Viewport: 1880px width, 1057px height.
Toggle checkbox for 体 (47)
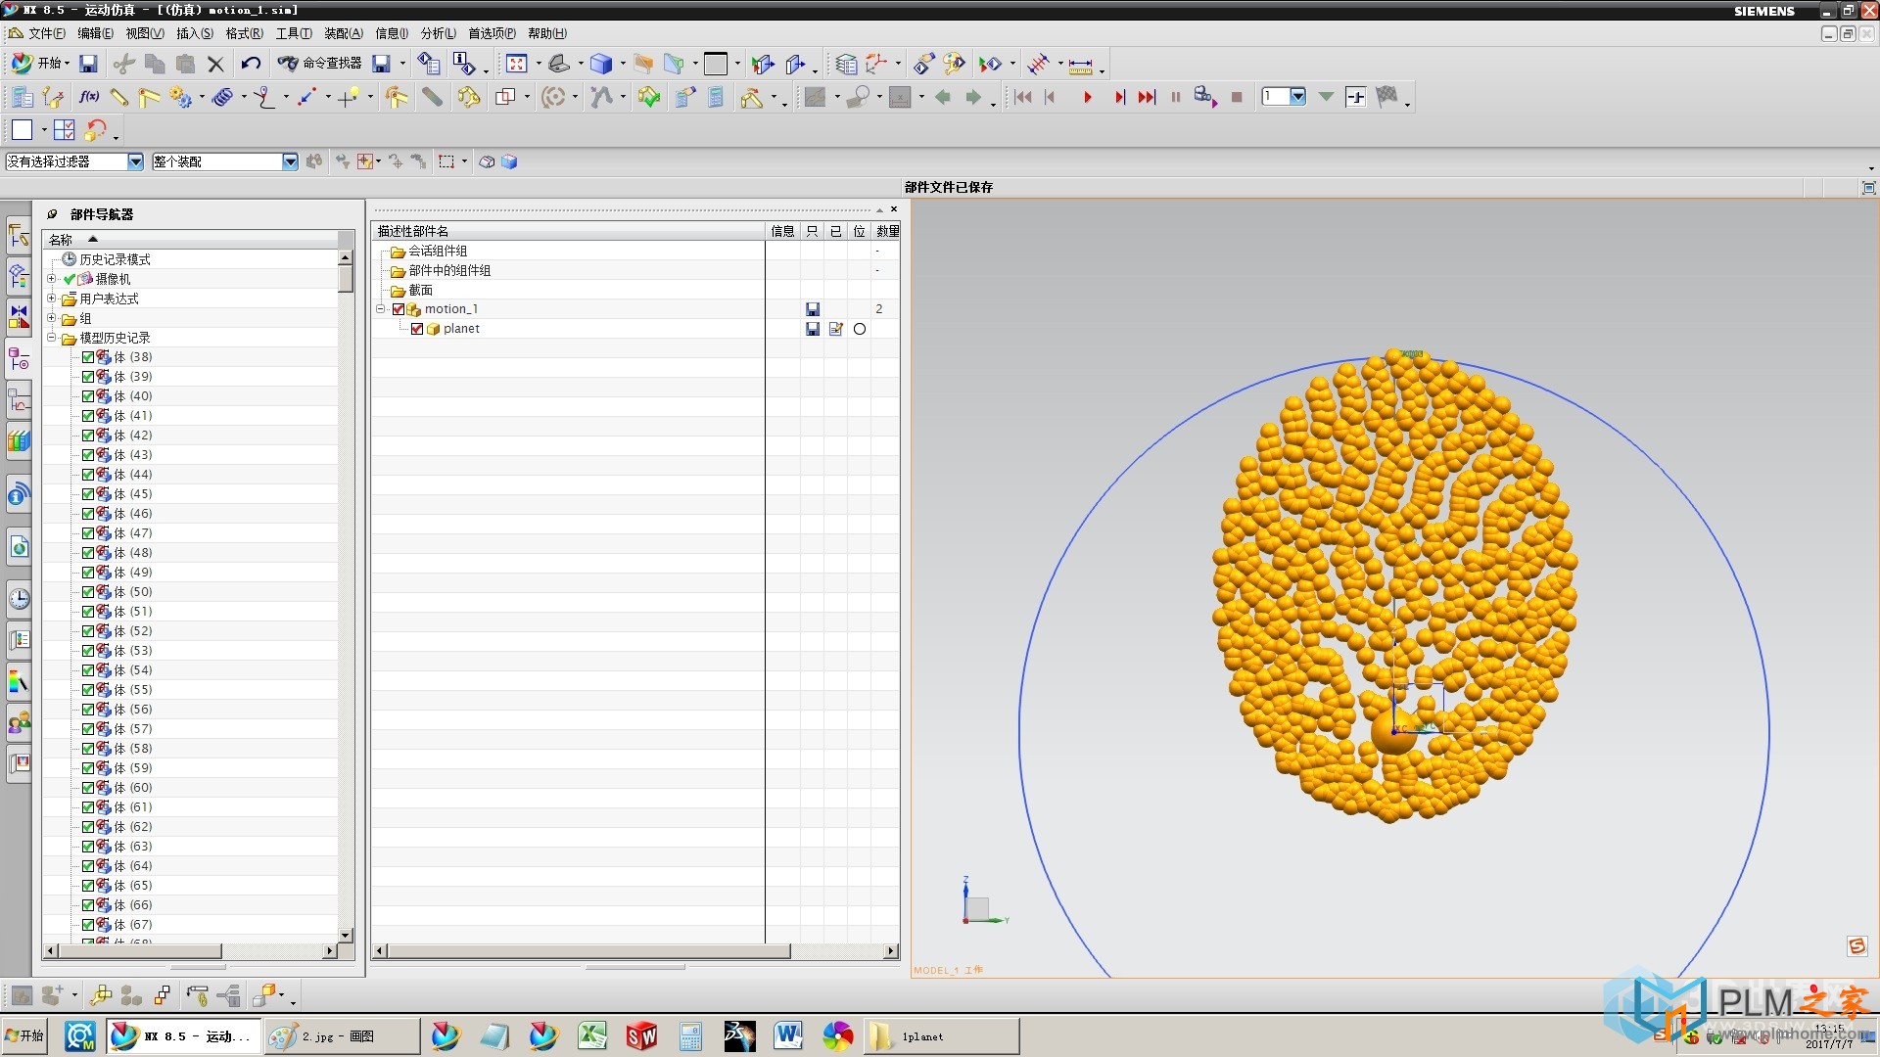point(88,533)
